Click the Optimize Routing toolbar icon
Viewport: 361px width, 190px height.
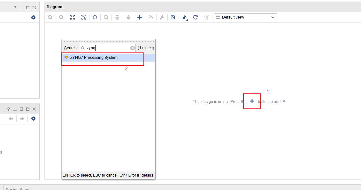point(206,17)
